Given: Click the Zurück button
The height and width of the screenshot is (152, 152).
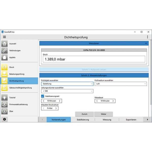Looking at the screenshot, I should pos(84,114).
